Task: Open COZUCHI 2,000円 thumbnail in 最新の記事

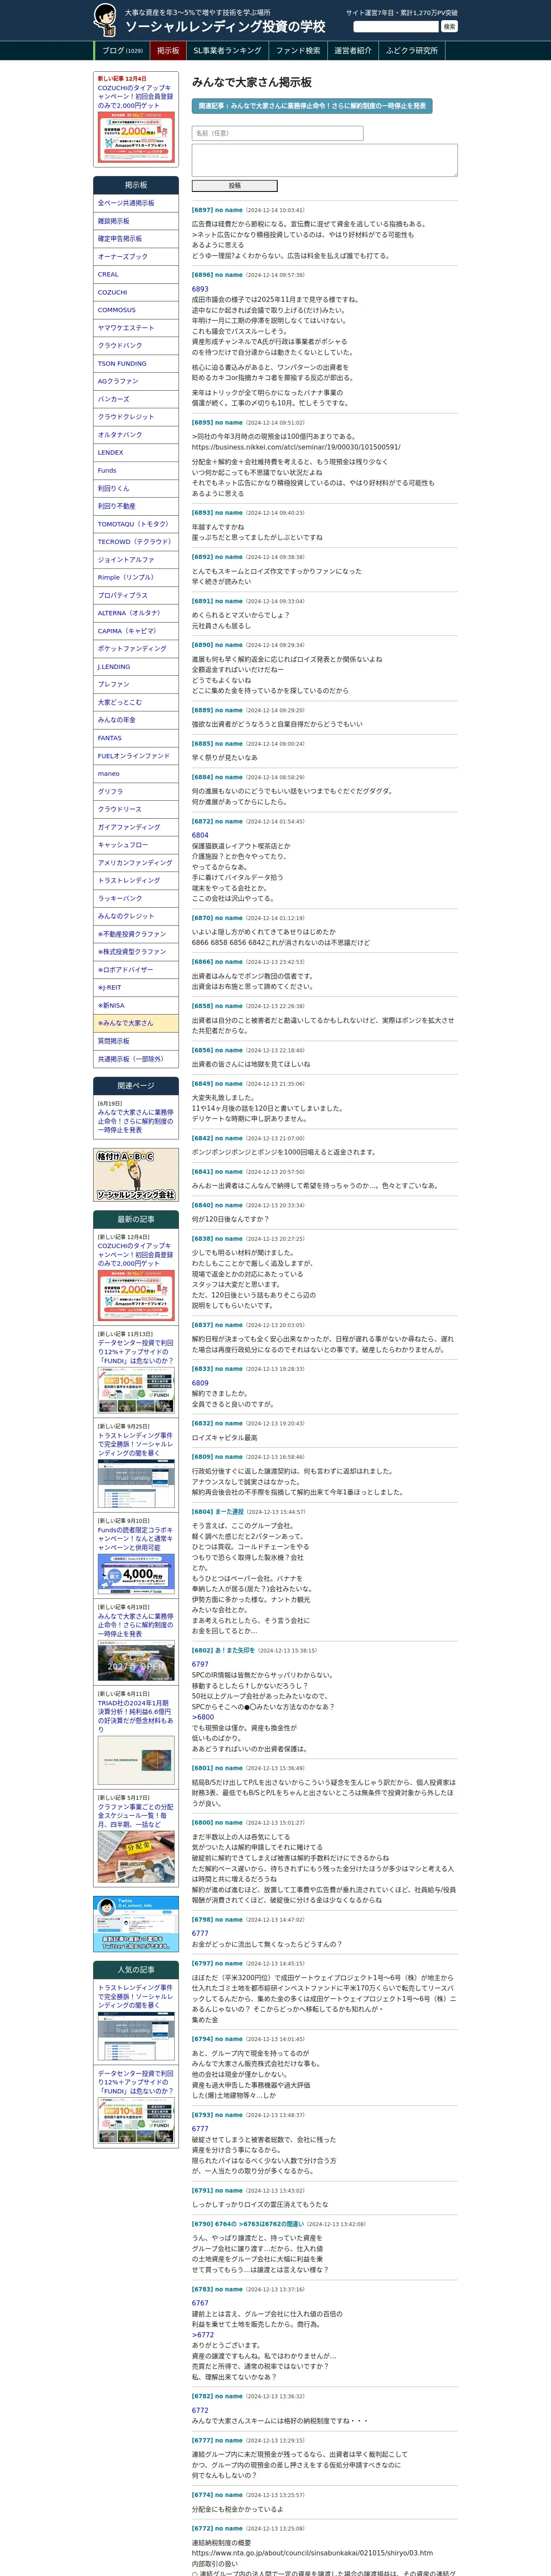Action: pyautogui.click(x=136, y=1294)
